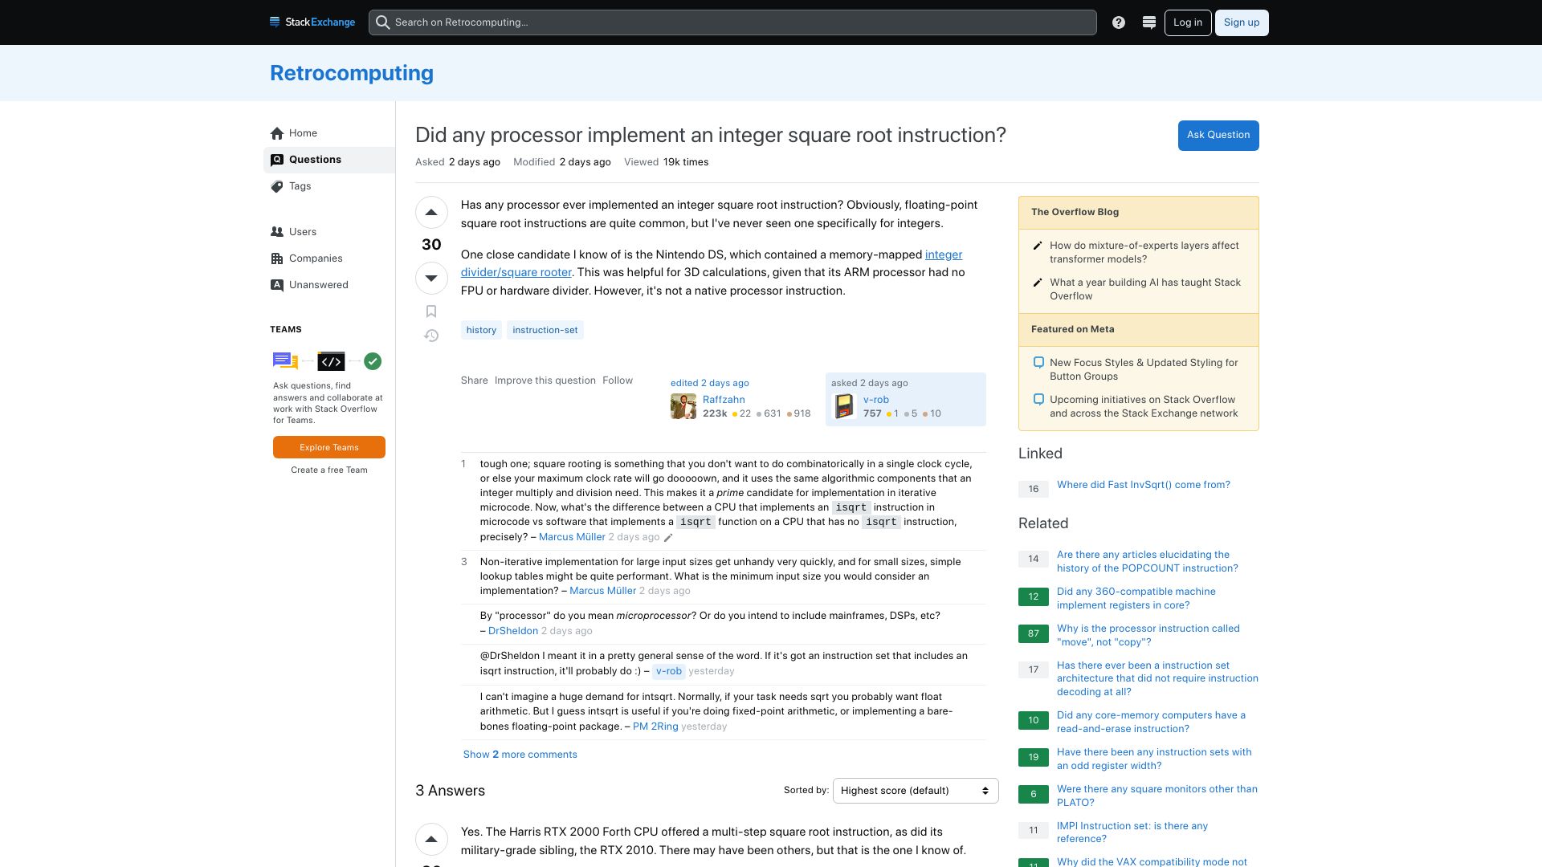Click the Ask Question button
This screenshot has width=1542, height=867.
pos(1218,135)
